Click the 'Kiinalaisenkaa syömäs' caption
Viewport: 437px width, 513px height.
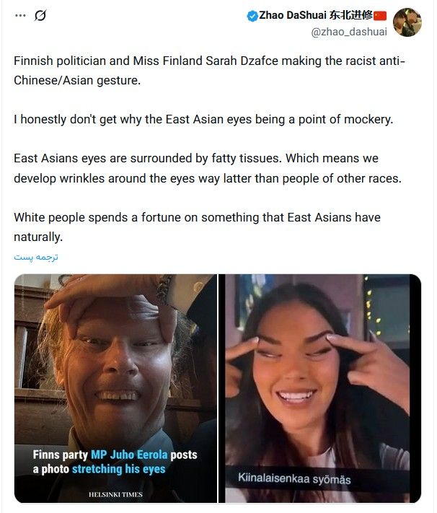(x=294, y=478)
